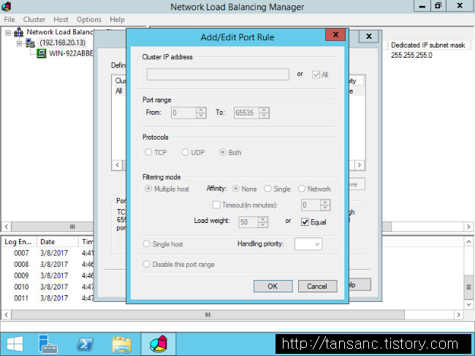475x356 pixels.
Task: Increase the To port value
Action: click(264, 110)
